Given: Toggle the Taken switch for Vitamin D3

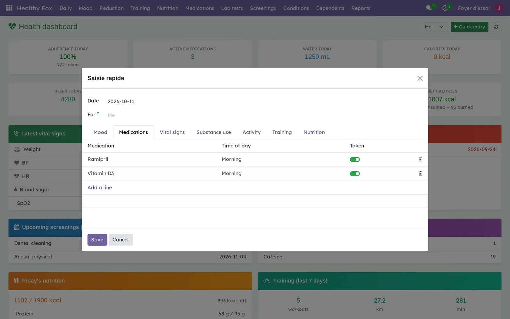Looking at the screenshot, I should click(x=355, y=174).
